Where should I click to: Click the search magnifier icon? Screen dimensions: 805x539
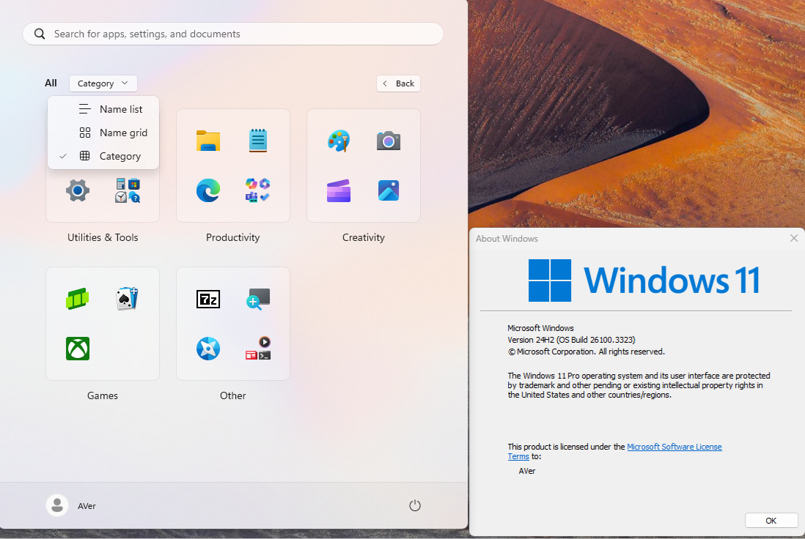(x=40, y=34)
